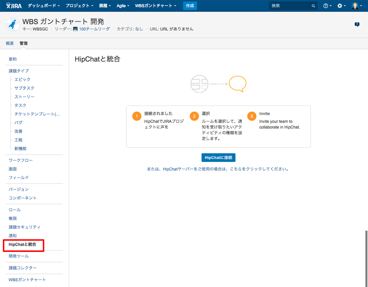Open 課題セキュリティ in the sidebar

[25, 227]
